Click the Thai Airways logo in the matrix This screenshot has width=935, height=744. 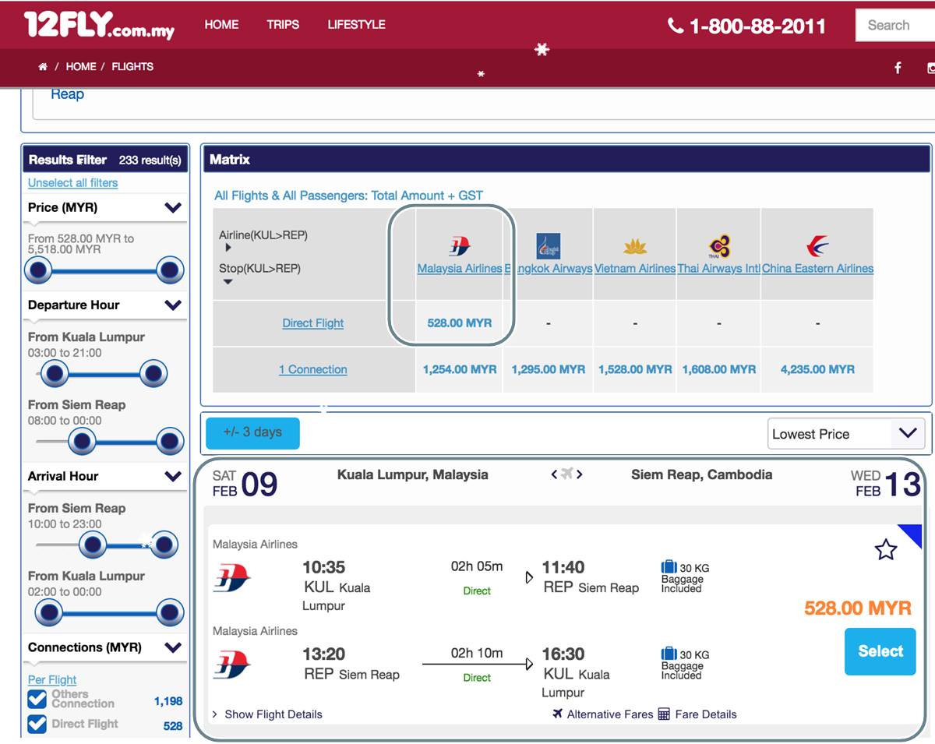(719, 246)
